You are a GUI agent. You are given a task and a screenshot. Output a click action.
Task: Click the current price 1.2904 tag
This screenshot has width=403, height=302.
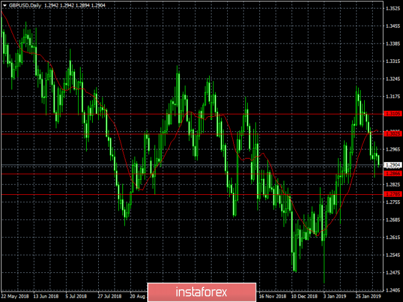393,165
